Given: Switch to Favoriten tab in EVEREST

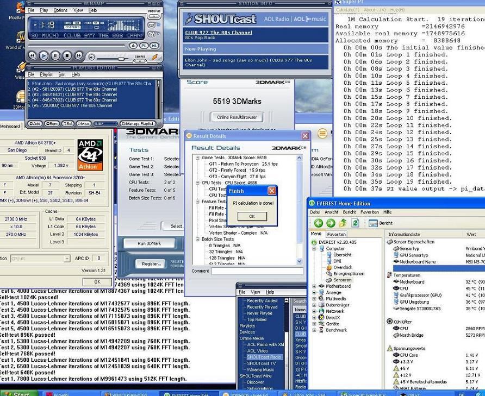Looking at the screenshot, I should pos(336,234).
